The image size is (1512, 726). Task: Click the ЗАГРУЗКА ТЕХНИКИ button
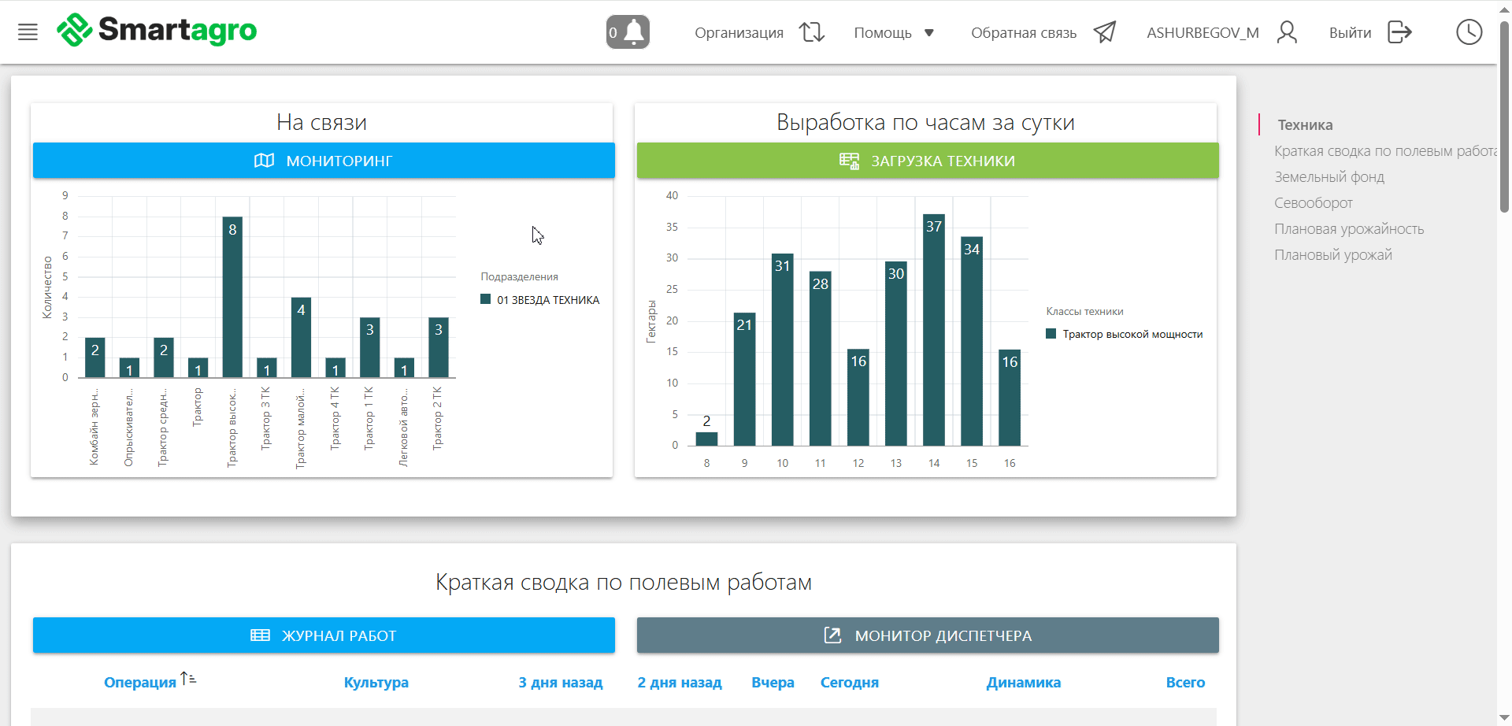927,161
